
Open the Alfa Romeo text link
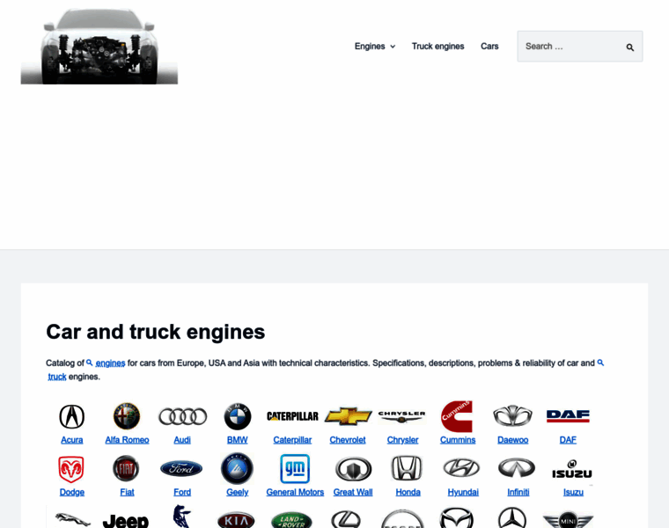(x=127, y=440)
